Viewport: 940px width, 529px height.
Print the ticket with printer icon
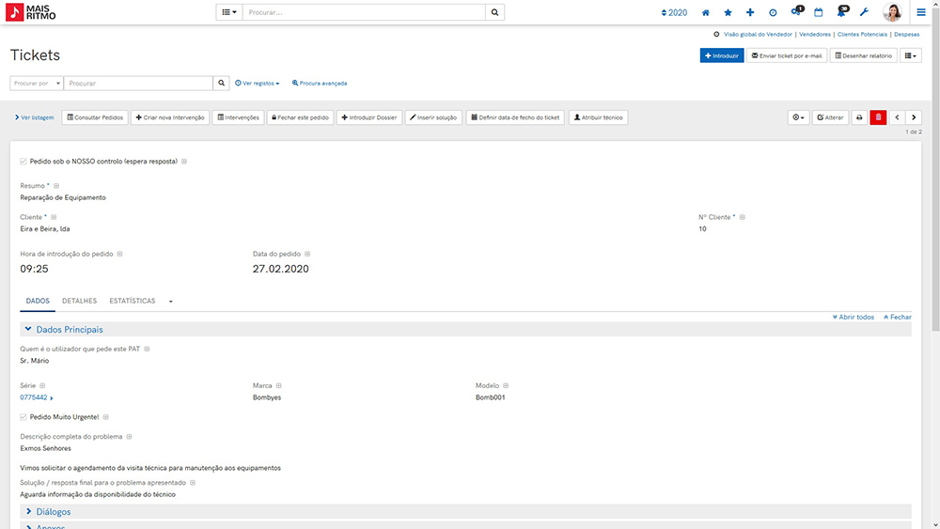(x=859, y=117)
